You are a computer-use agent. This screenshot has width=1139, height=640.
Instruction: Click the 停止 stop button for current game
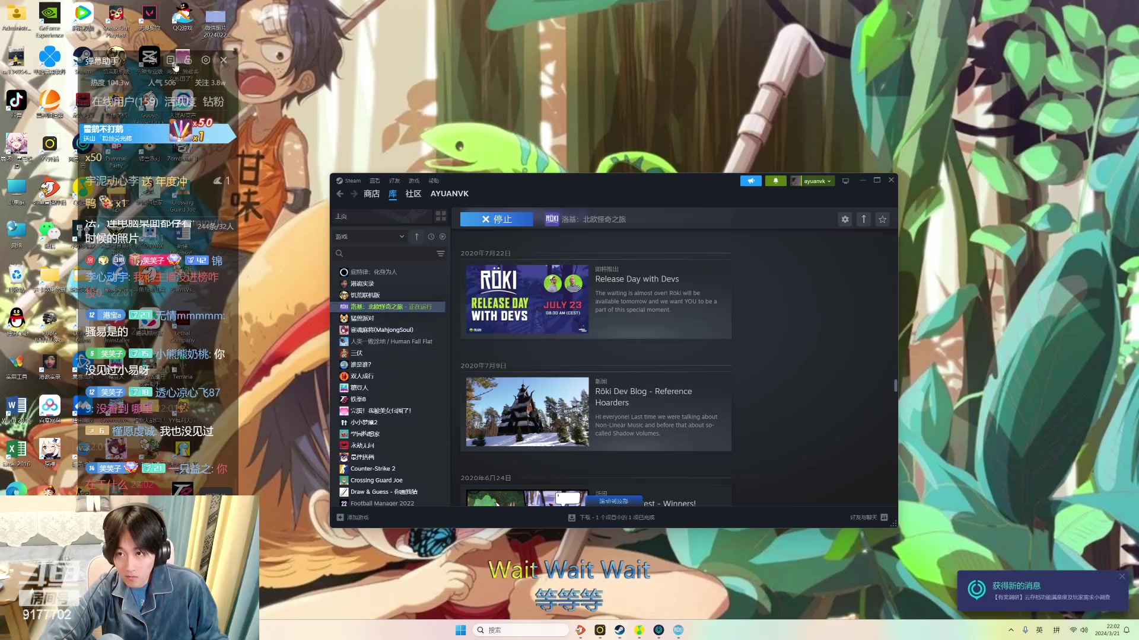(497, 219)
